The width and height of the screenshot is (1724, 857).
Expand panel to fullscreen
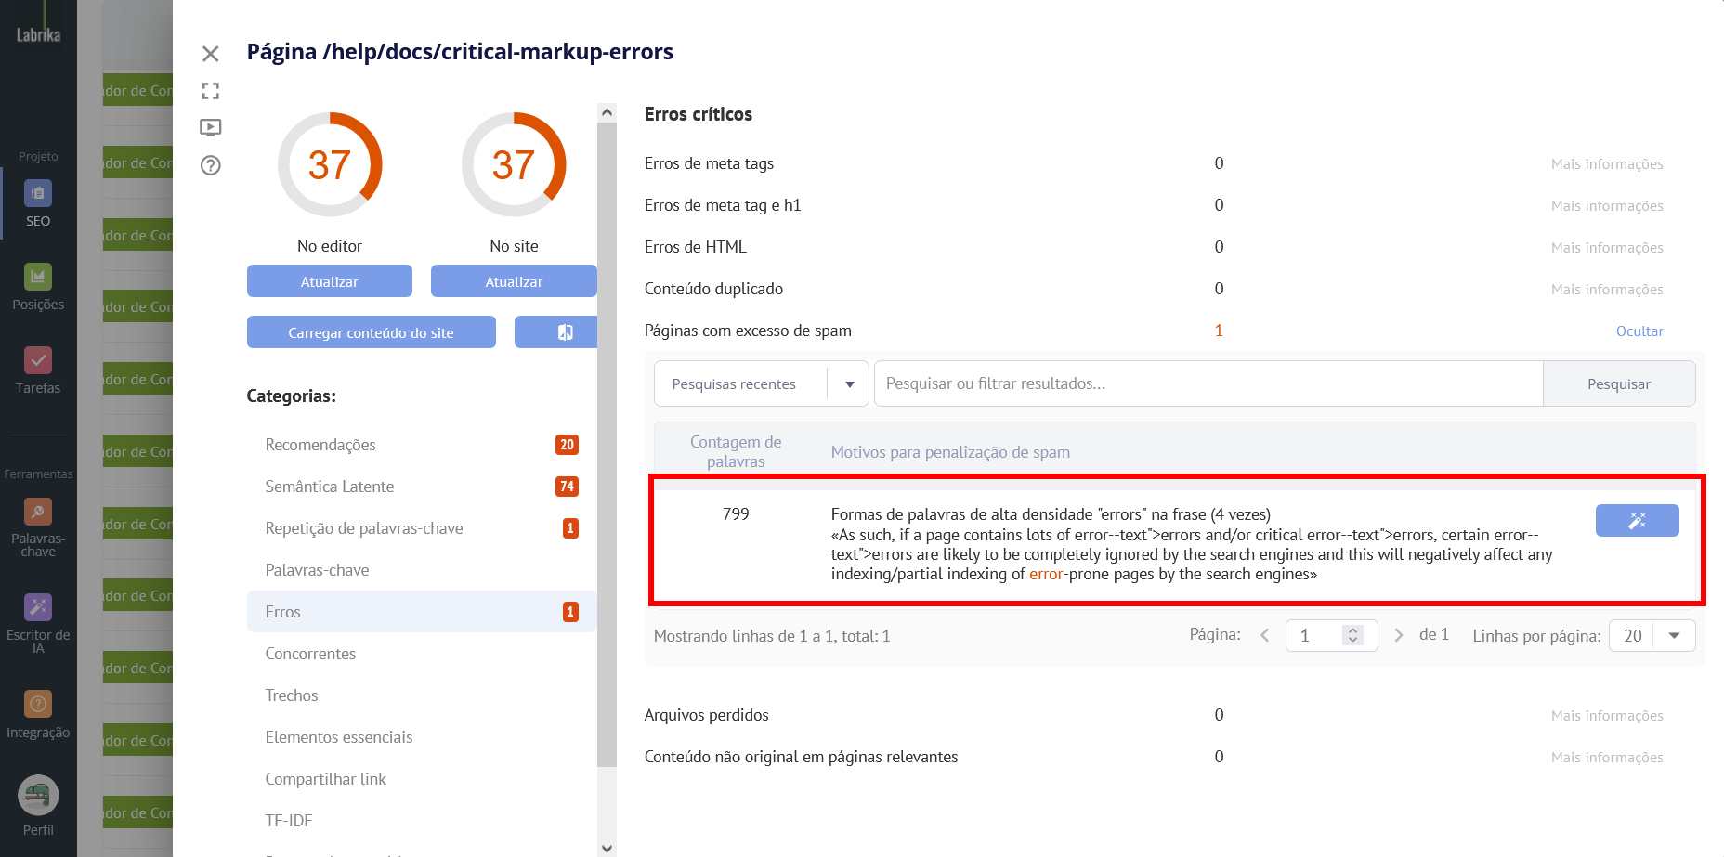click(x=211, y=91)
